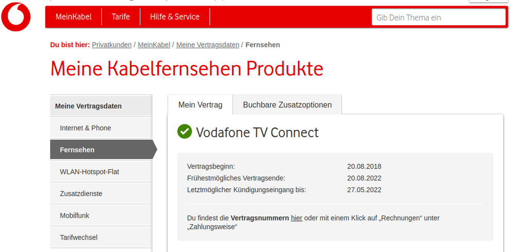Click the 'Frühestmögliches Vertragsende:' label

[236, 178]
